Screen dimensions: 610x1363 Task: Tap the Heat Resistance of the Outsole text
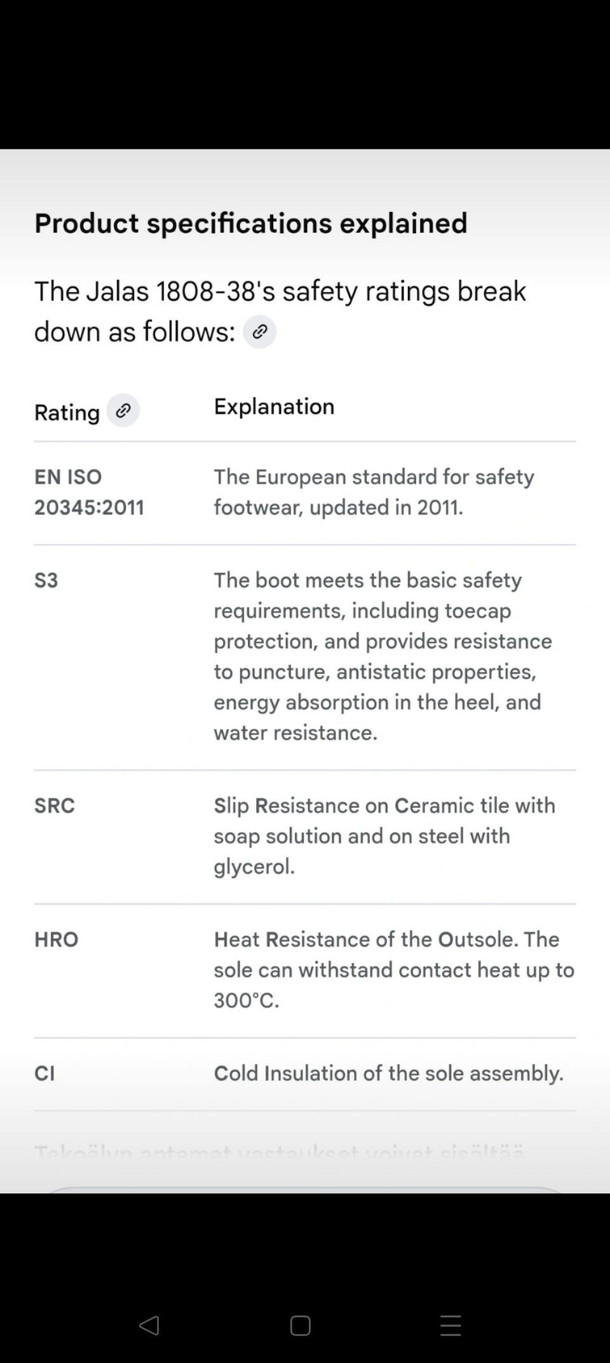pyautogui.click(x=393, y=969)
